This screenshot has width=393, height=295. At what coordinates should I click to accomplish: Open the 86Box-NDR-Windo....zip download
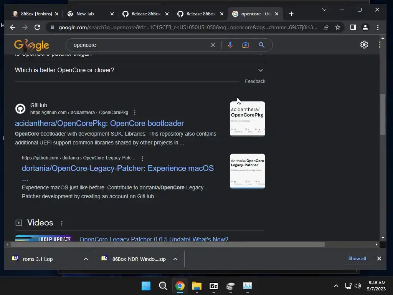point(139,259)
